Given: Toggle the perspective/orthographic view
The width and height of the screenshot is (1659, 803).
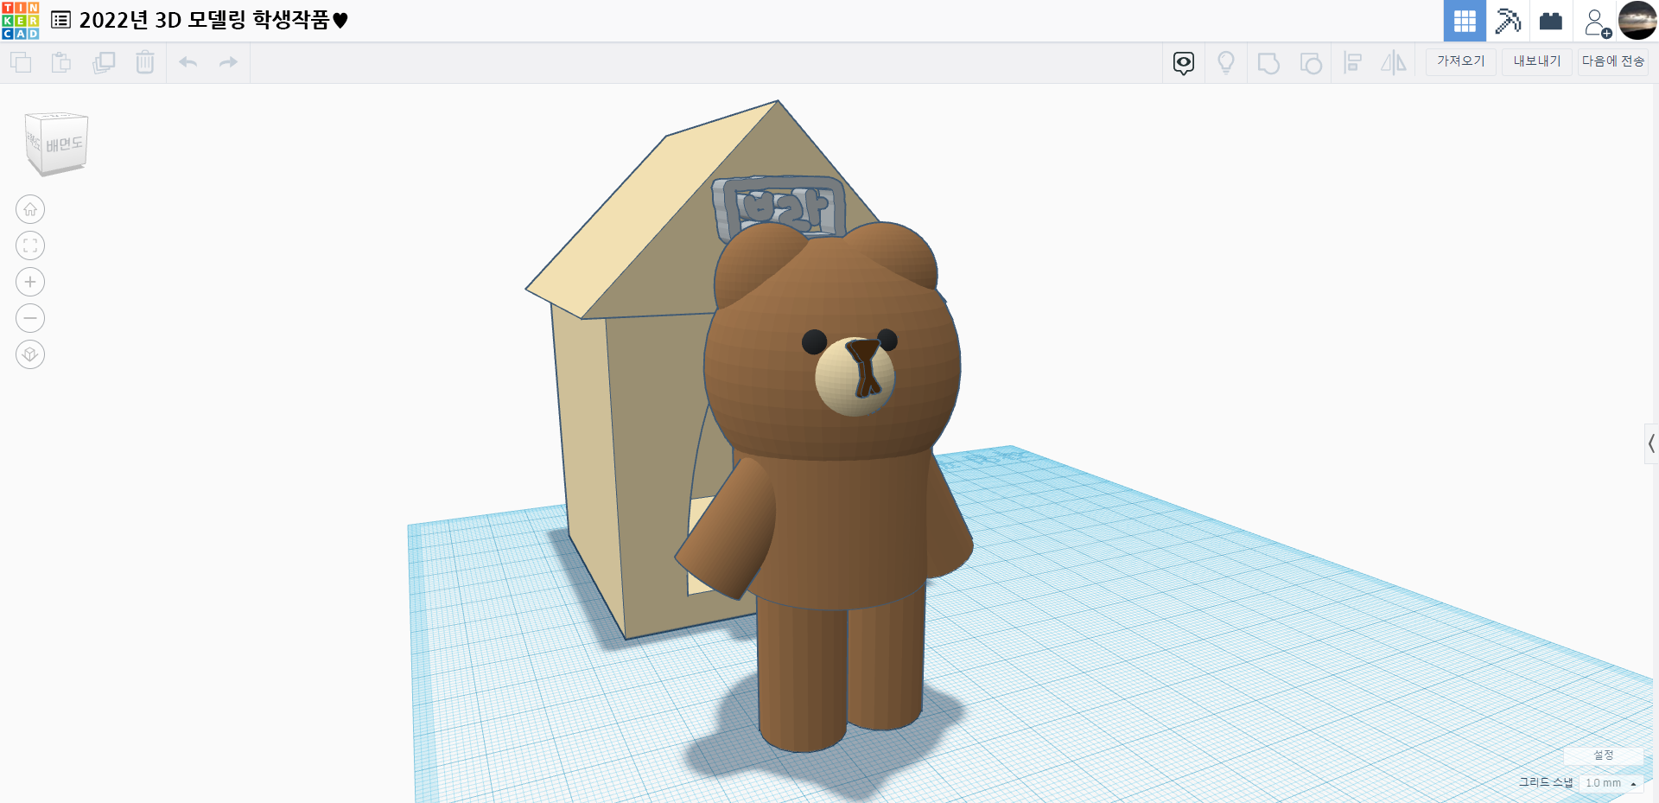Looking at the screenshot, I should tap(30, 354).
